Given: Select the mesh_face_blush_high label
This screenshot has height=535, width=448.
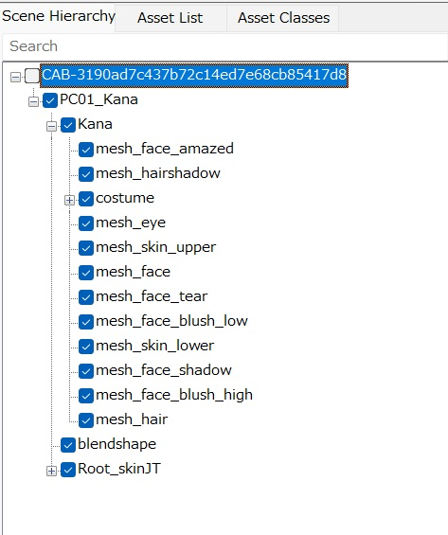Looking at the screenshot, I should [x=174, y=395].
